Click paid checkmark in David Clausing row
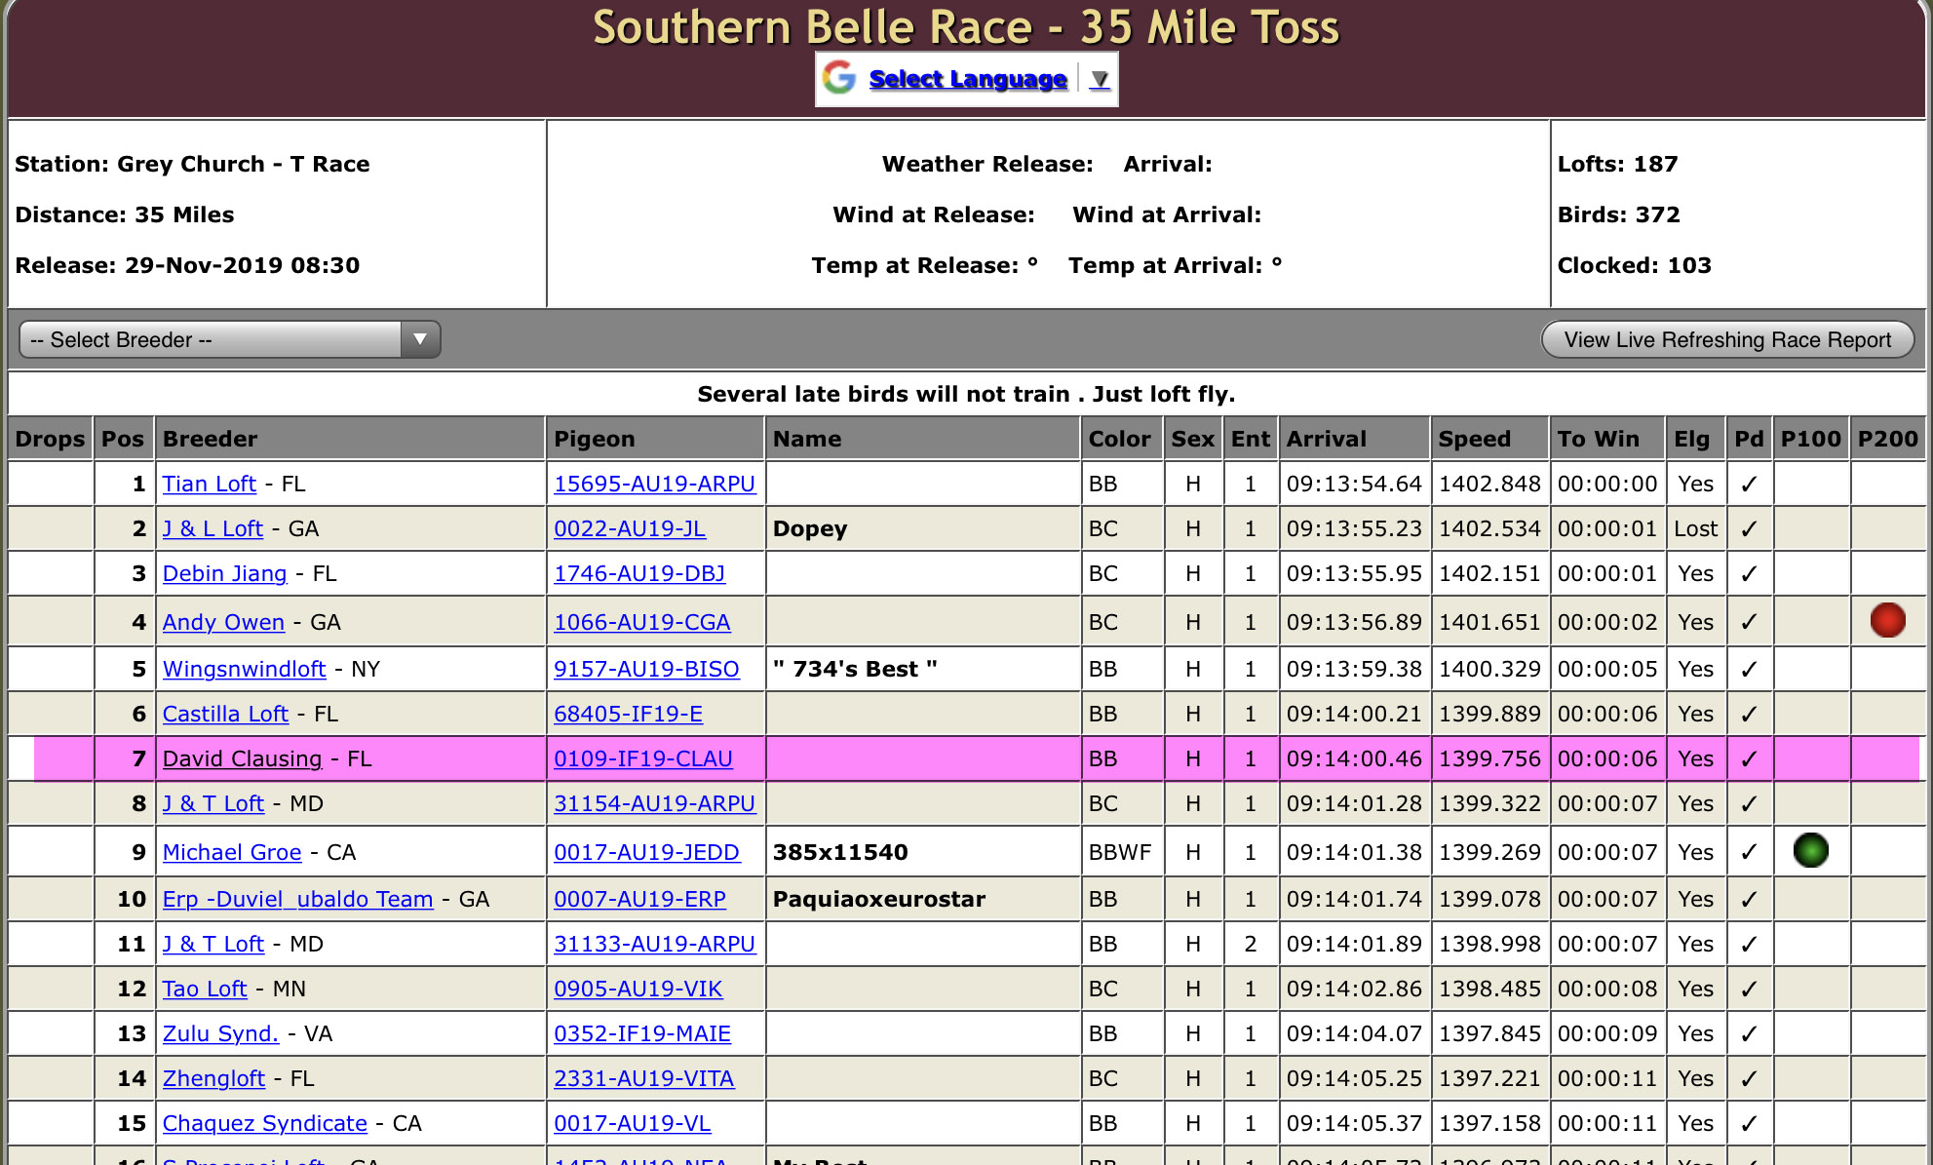 [1749, 759]
